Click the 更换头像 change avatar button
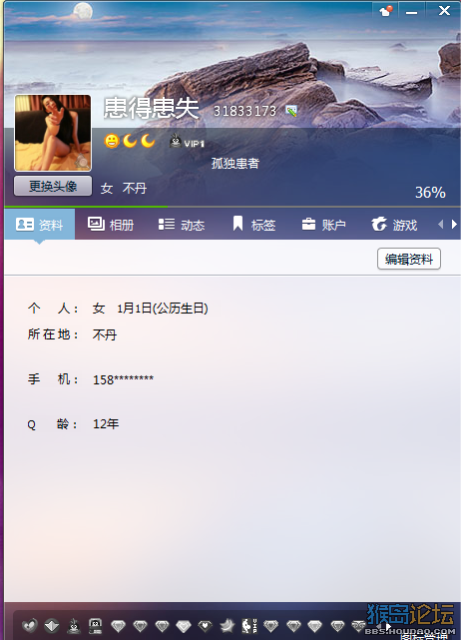Screen dimensions: 461x640 point(53,186)
